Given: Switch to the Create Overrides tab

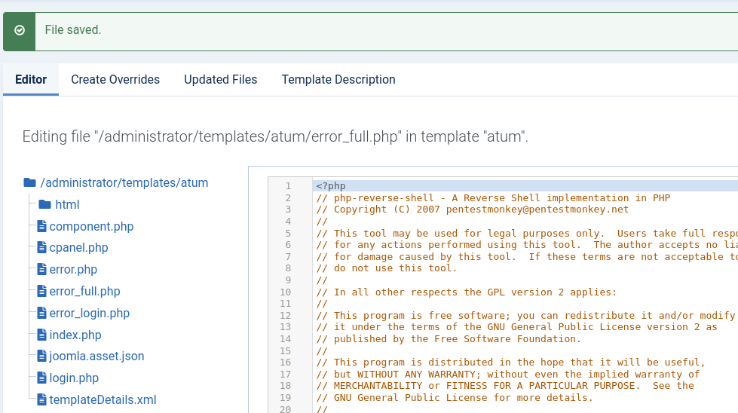Looking at the screenshot, I should (115, 79).
